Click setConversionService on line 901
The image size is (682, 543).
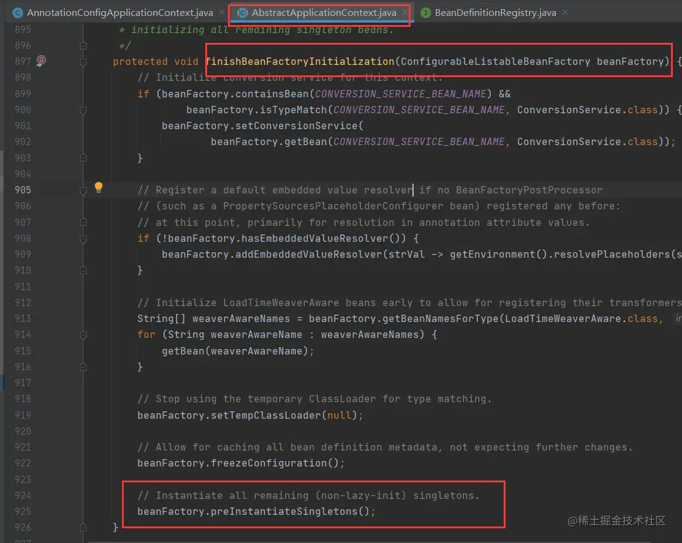coord(297,126)
